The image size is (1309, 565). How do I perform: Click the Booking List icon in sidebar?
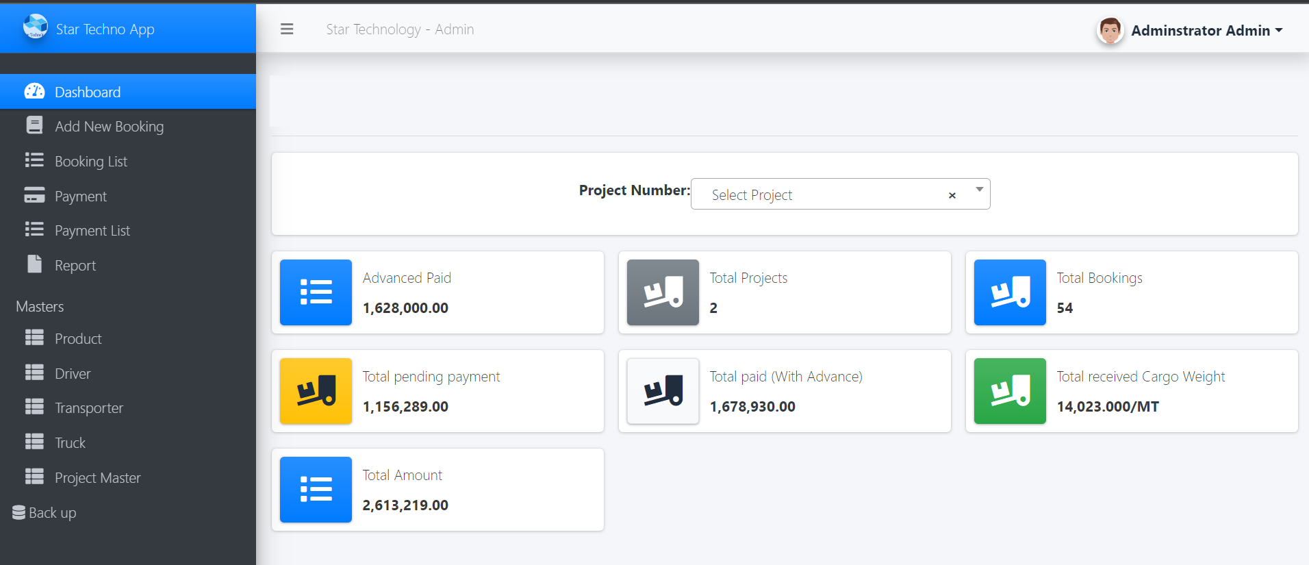[x=34, y=160]
